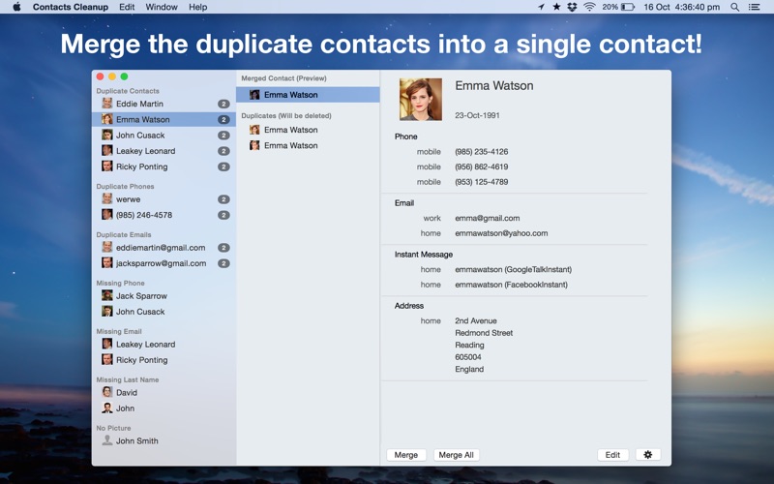This screenshot has width=774, height=484.
Task: Click the Redmond Street address line
Action: pyautogui.click(x=484, y=333)
